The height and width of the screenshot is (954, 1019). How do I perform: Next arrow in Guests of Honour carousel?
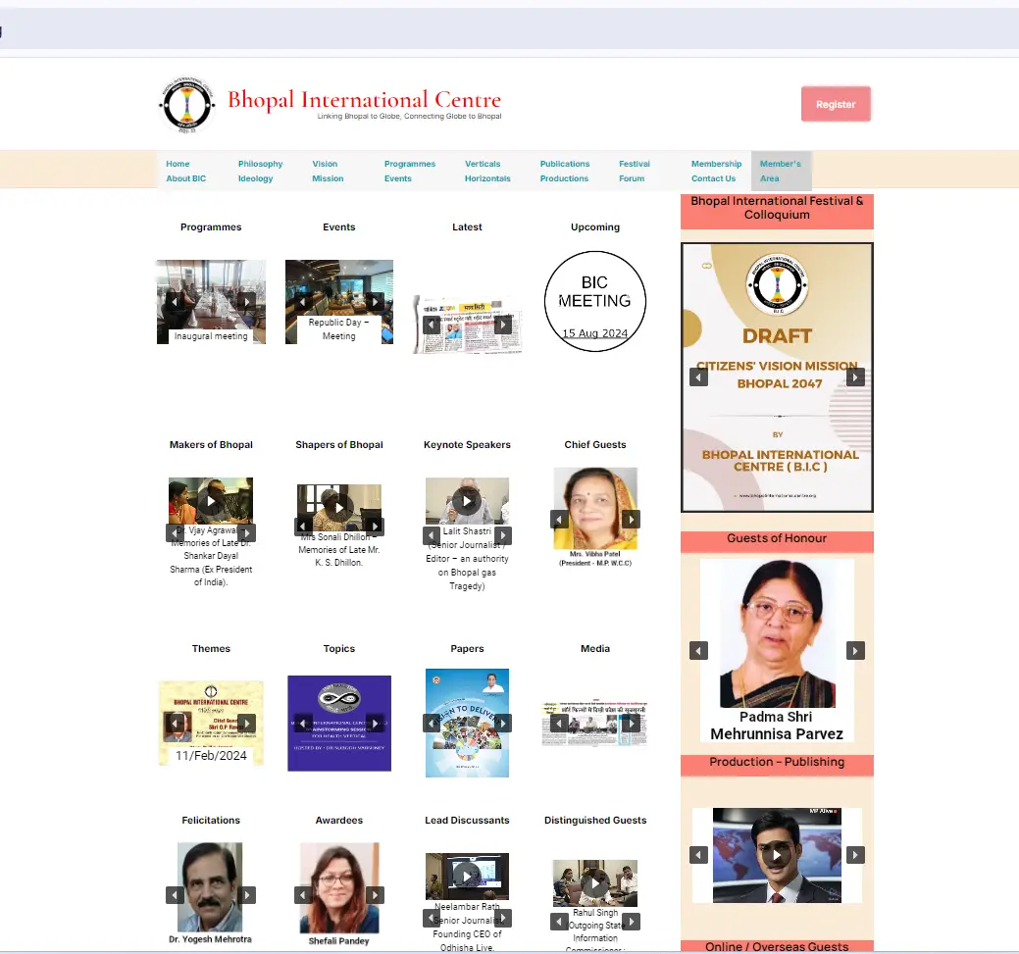[x=855, y=650]
